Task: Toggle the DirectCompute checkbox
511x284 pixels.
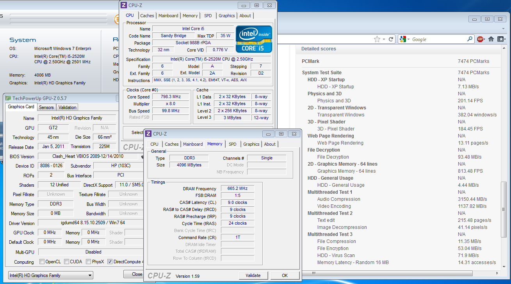Action: (110, 262)
